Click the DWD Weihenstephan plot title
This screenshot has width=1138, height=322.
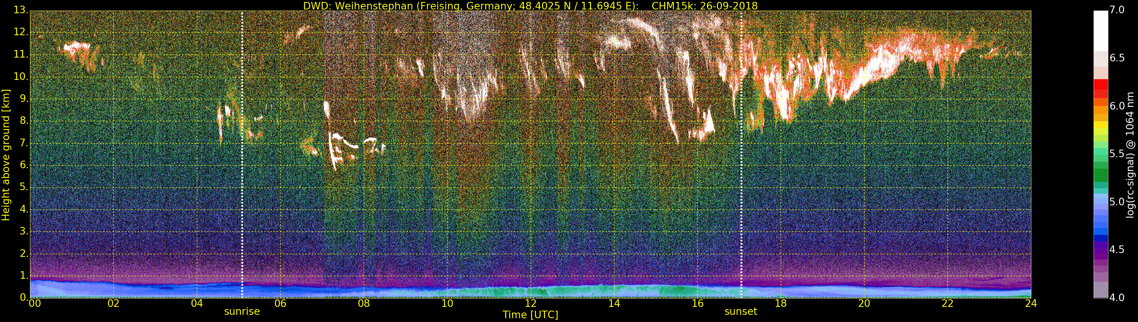coord(530,6)
